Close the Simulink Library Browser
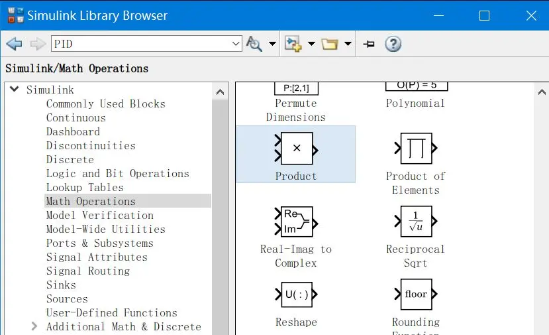This screenshot has height=335, width=549. click(531, 15)
